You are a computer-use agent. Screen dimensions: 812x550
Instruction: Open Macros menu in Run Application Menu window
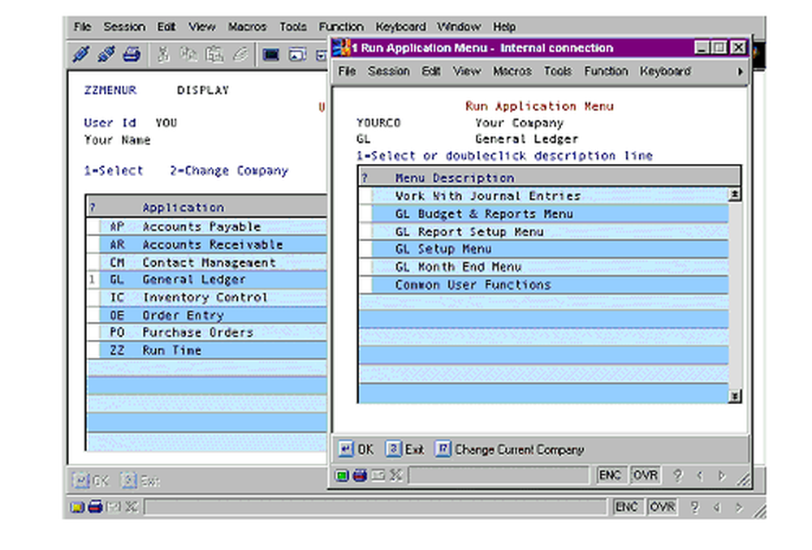click(512, 71)
